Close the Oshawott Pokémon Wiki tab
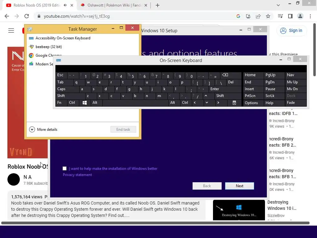 coord(146,5)
